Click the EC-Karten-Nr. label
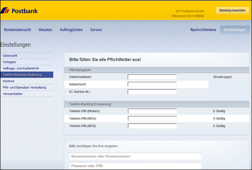The image size is (252, 170). (80, 92)
